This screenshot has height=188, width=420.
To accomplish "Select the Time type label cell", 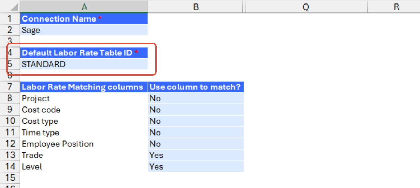I will click(x=84, y=133).
